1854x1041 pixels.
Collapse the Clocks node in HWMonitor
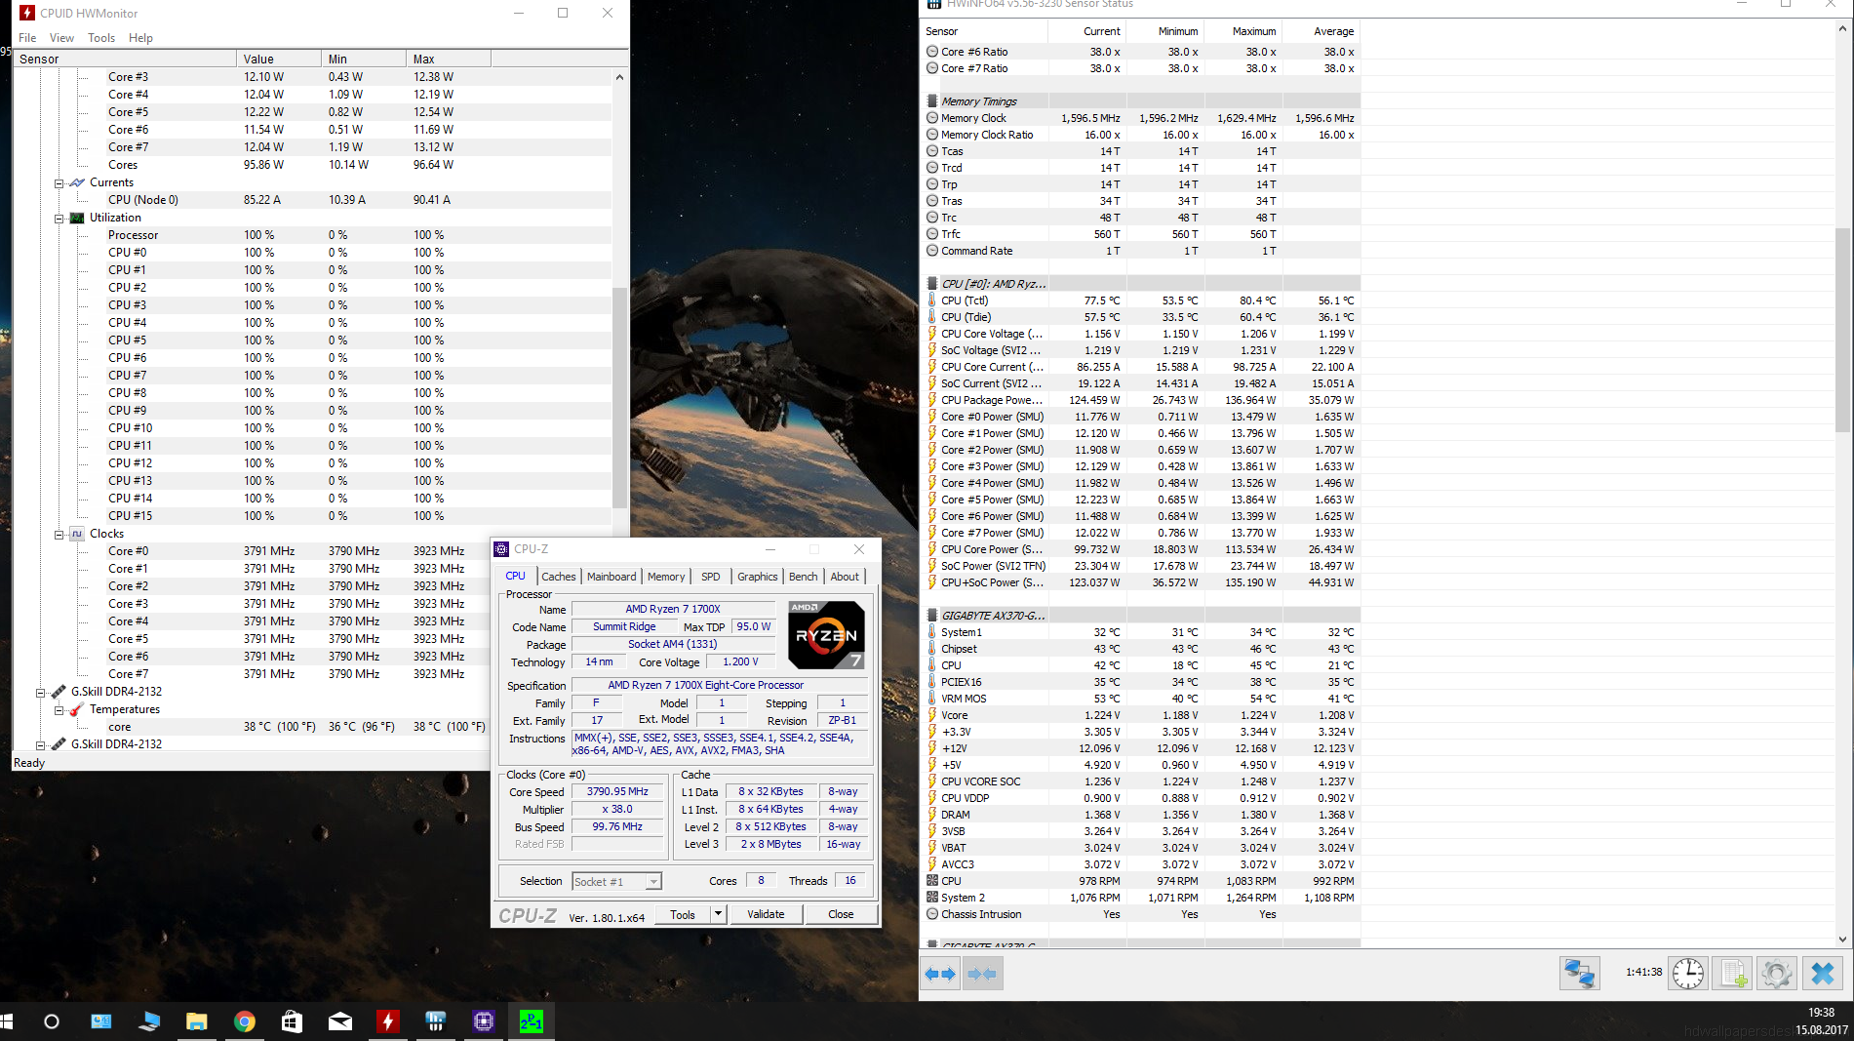(59, 535)
